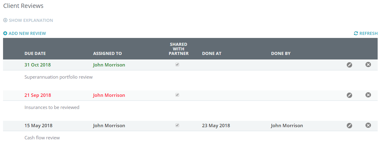Toggle shared checkbox for 21 Sep 2018 review
This screenshot has width=381, height=146.
pos(177,95)
